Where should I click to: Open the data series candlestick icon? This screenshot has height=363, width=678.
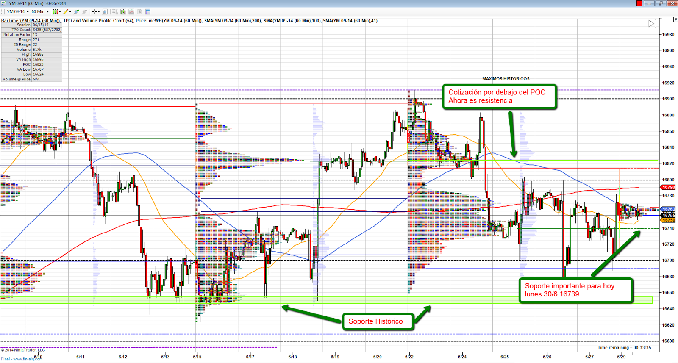coord(123,12)
